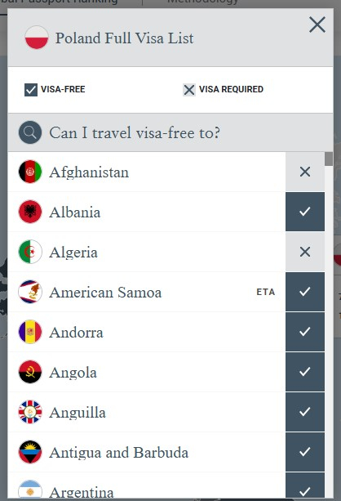This screenshot has height=501, width=341.
Task: Toggle the VISA-FREE checkbox filter
Action: tap(31, 90)
